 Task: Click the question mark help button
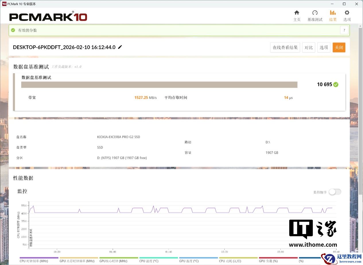click(344, 30)
